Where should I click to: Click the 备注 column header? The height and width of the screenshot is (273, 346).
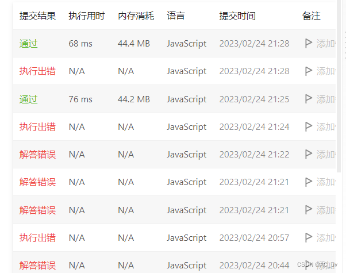pyautogui.click(x=311, y=16)
